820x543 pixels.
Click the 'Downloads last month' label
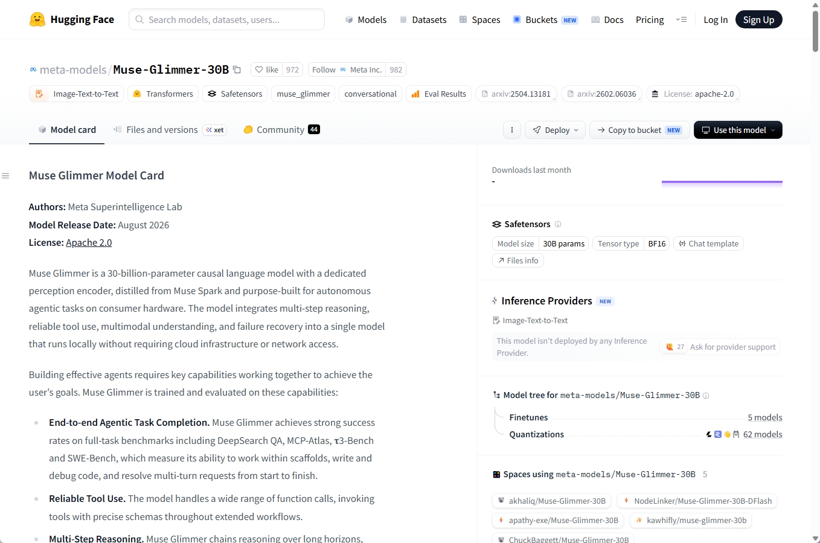tap(531, 170)
